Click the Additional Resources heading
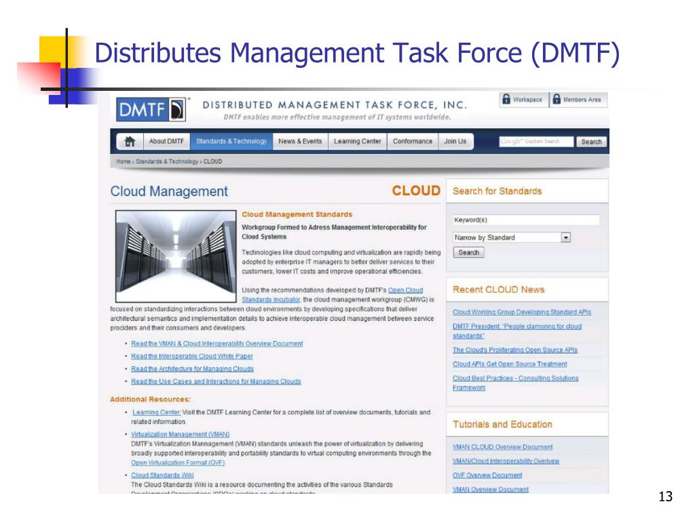The height and width of the screenshot is (521, 695). point(151,399)
